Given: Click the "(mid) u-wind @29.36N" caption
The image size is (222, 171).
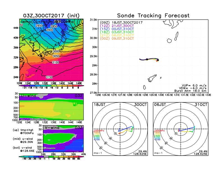Looking at the screenshot, I should coord(23,140).
